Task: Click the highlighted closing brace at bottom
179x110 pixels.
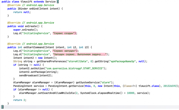Action: (2, 107)
